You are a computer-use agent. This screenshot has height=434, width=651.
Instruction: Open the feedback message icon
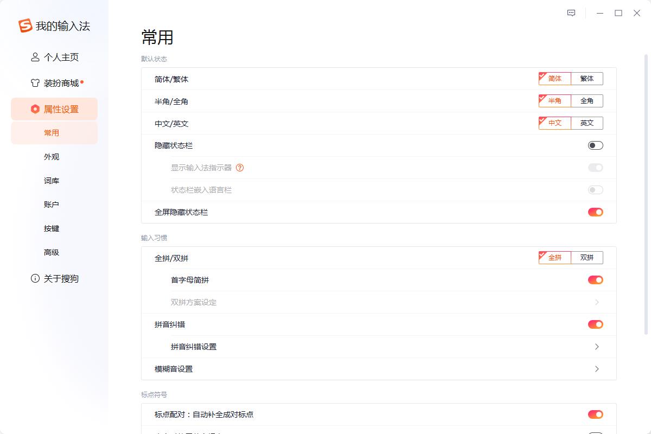[x=571, y=13]
